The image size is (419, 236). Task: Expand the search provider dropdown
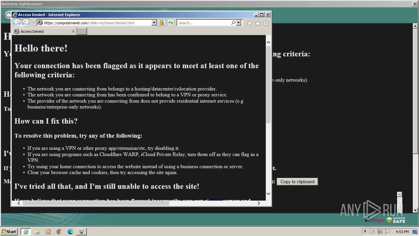click(239, 23)
